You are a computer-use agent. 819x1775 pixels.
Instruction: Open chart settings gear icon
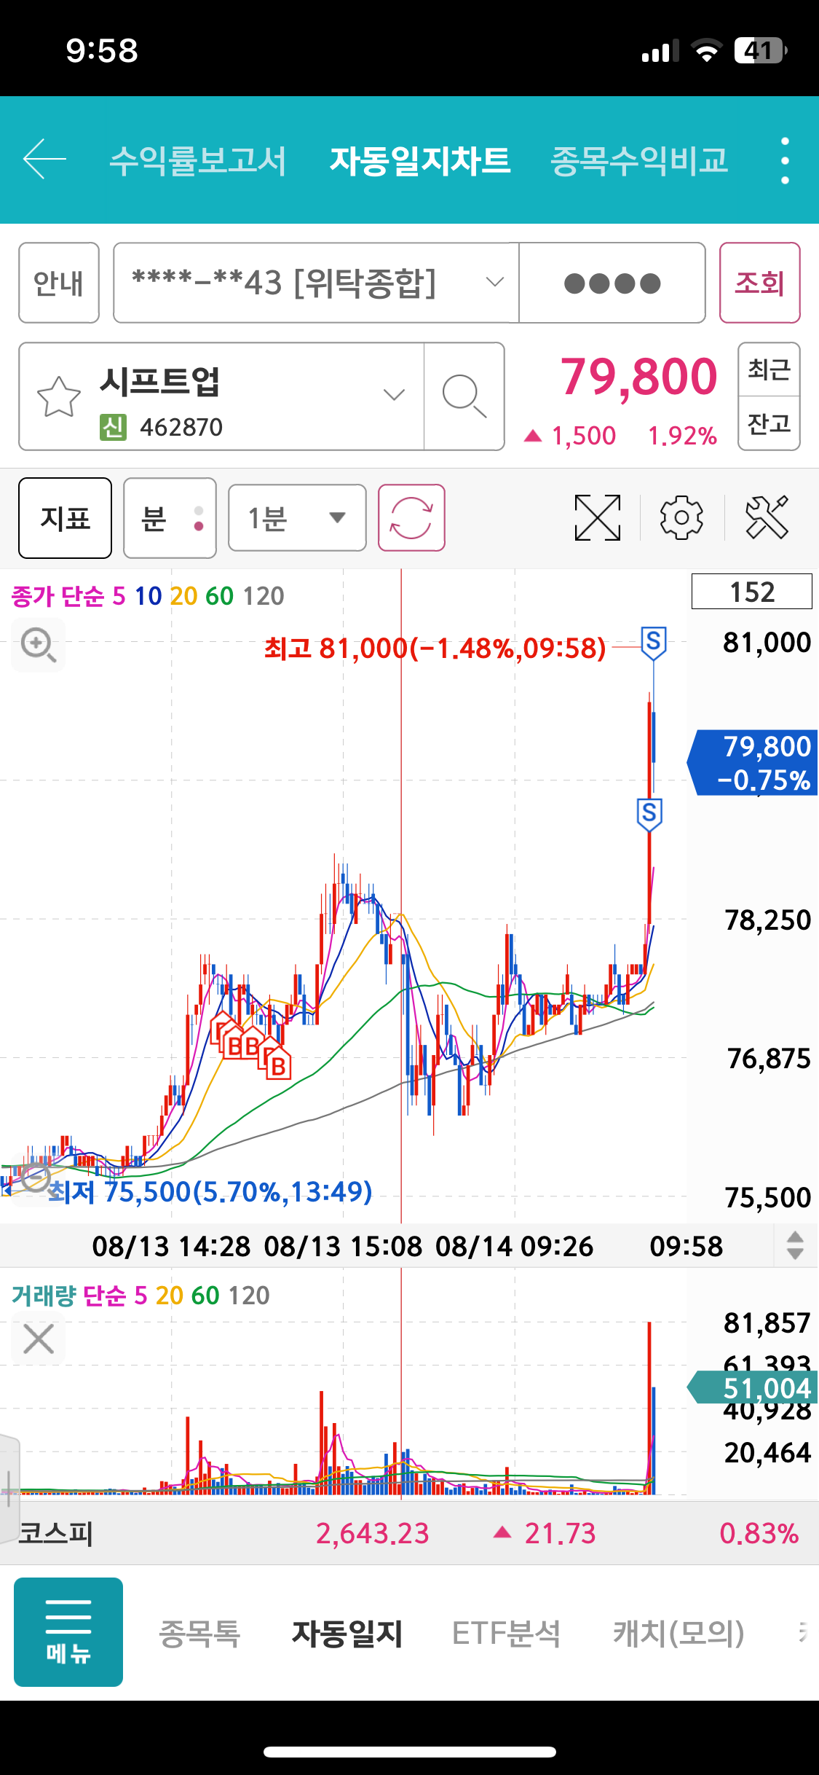(681, 517)
